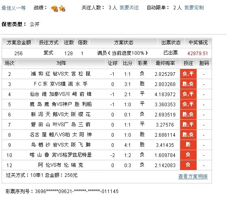Click odds value 2.825297
The image size is (227, 200).
[165, 74]
